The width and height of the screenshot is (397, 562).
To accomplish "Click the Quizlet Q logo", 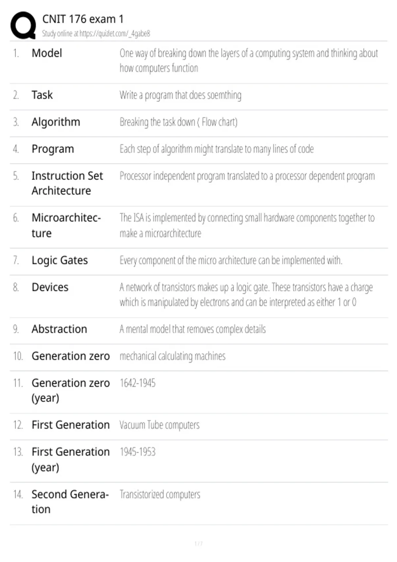I will click(x=23, y=25).
